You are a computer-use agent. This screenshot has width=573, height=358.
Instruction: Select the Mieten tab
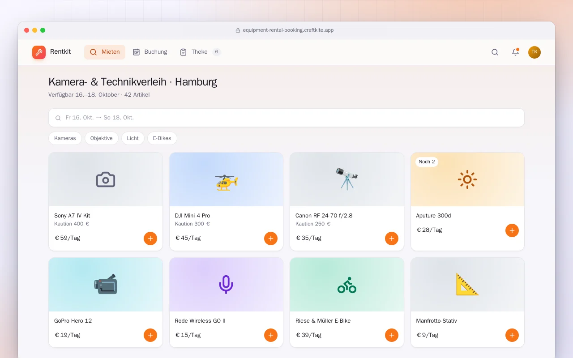pos(105,52)
